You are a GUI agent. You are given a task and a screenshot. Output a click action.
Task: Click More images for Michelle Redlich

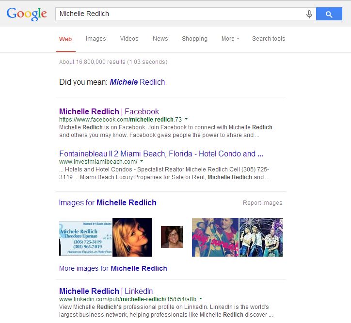(113, 268)
